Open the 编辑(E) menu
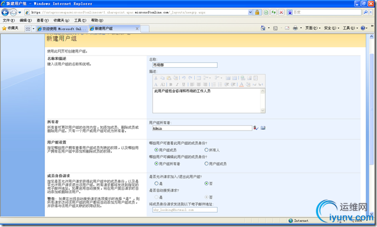Image resolution: width=377 pixels, height=227 pixels. 25,21
